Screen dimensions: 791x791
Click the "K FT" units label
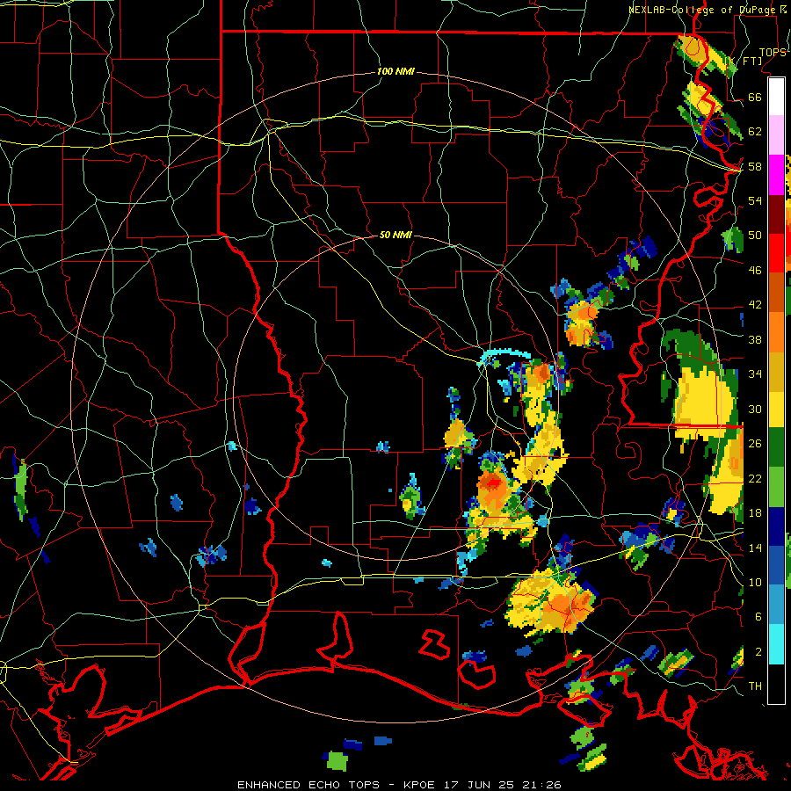tap(744, 62)
